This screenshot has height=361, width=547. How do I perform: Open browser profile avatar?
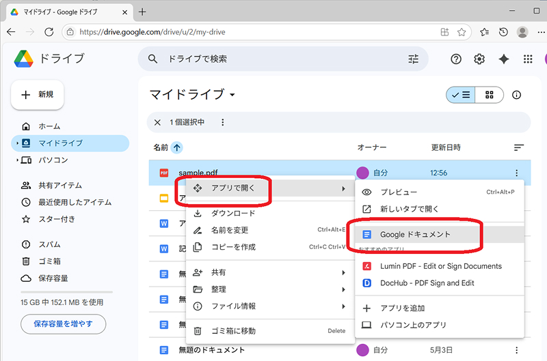pyautogui.click(x=522, y=32)
